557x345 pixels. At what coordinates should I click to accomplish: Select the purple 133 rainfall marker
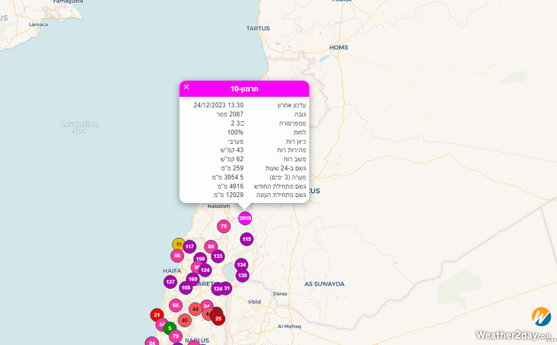pos(218,256)
